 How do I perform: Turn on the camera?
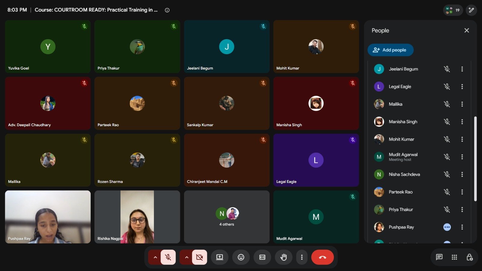pyautogui.click(x=199, y=257)
